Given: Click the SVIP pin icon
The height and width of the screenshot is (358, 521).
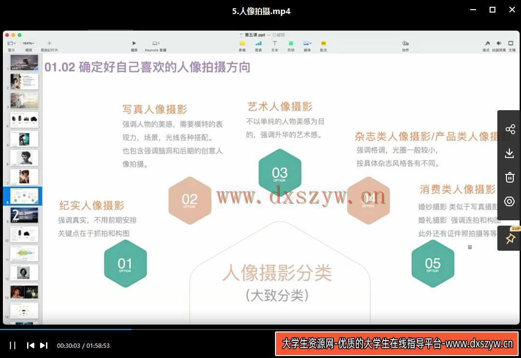Looking at the screenshot, I should point(510,238).
